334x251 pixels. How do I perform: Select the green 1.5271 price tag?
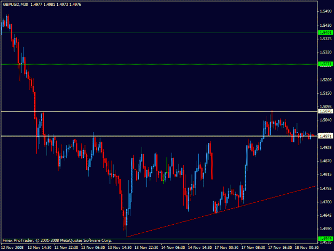[325, 64]
